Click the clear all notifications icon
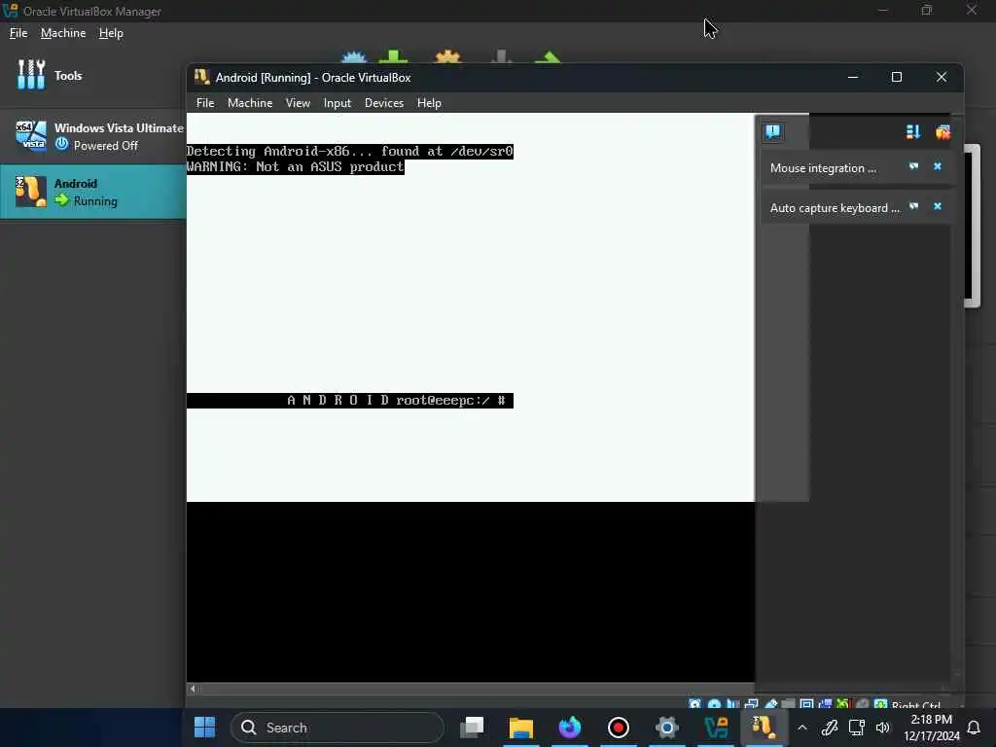The image size is (996, 747). 943,131
